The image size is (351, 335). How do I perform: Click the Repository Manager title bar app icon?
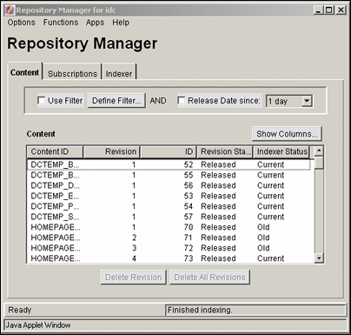coord(10,10)
